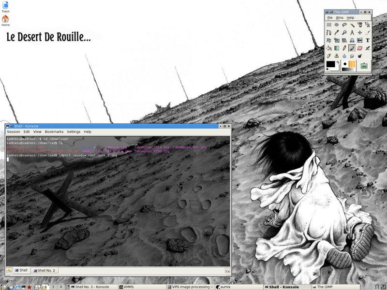Viewport: 387px width, 290px height.
Task: Choose the Fuzzy Select magic wand tool
Action: point(352,25)
